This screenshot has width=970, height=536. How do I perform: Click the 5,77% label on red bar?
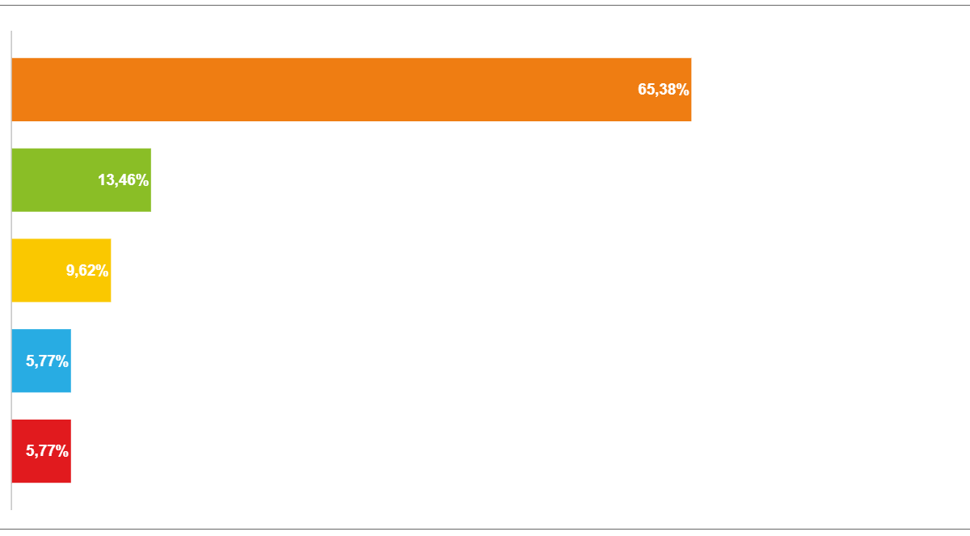[48, 452]
